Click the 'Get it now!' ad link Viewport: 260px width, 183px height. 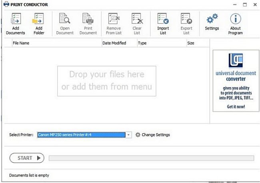click(236, 107)
